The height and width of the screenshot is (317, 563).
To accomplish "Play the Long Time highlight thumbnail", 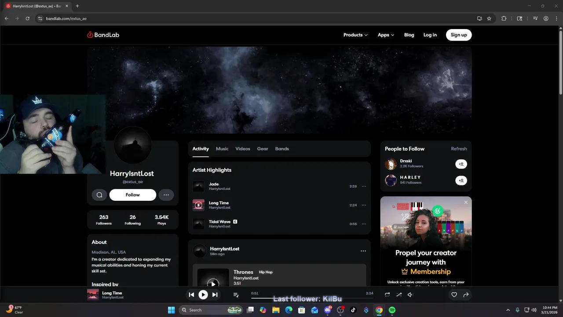I will pyautogui.click(x=198, y=205).
